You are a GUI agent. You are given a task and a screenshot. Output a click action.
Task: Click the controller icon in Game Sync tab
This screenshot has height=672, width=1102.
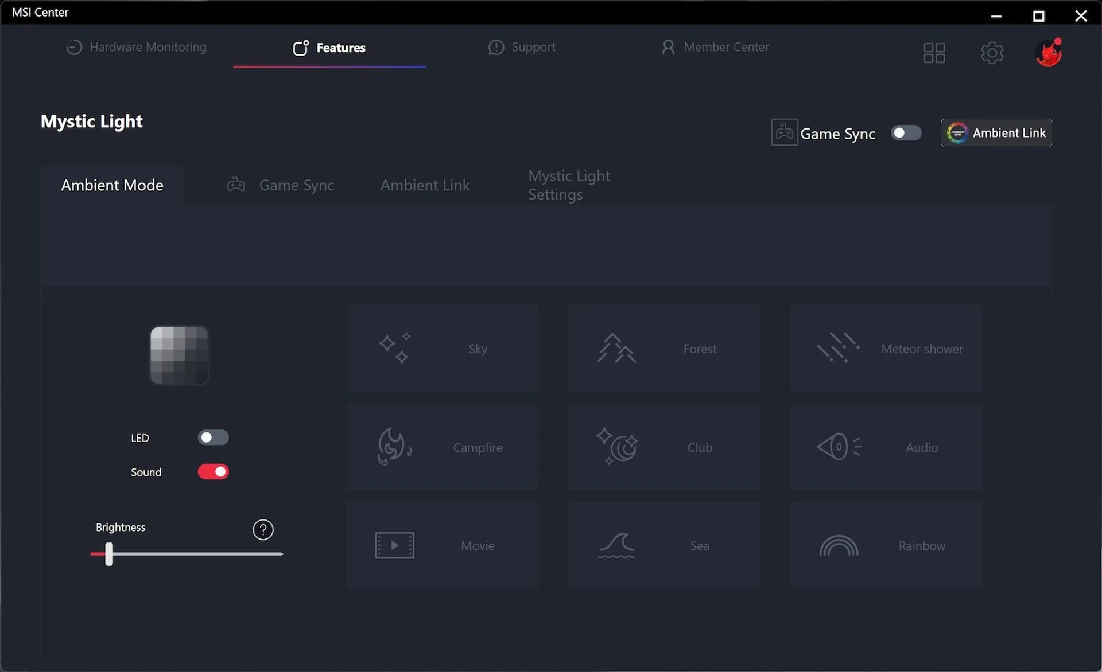[x=236, y=185]
